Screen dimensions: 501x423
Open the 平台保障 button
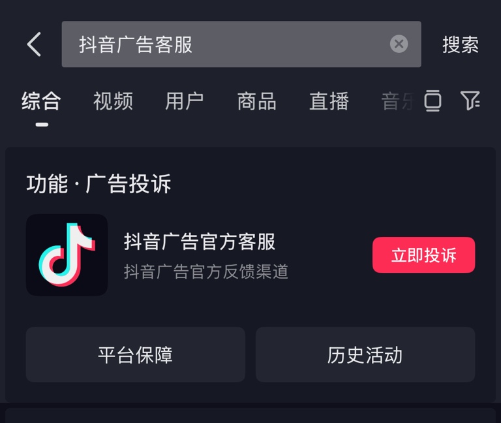click(136, 354)
